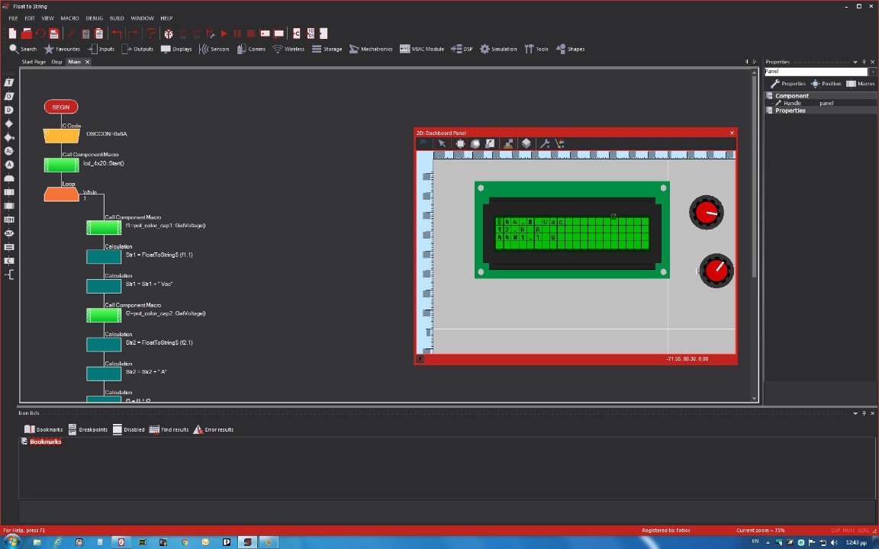Screen dimensions: 879x549
Task: Add an Input icon from the flowchart toolbox
Action: (9, 82)
